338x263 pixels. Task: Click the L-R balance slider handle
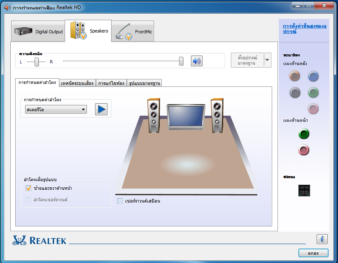coord(37,62)
